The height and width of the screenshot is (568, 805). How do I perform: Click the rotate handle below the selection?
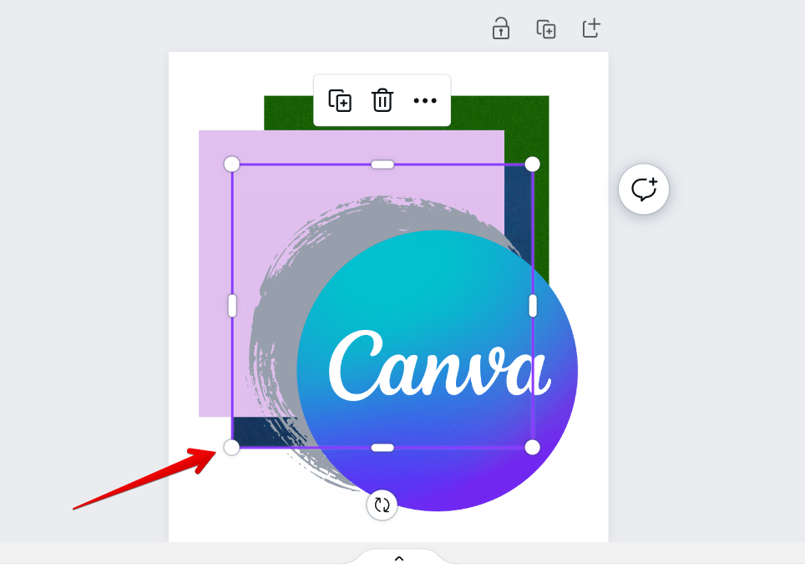point(382,505)
